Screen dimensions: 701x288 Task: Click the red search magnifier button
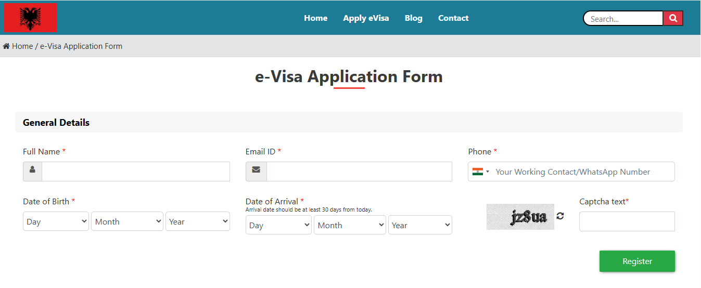point(673,18)
